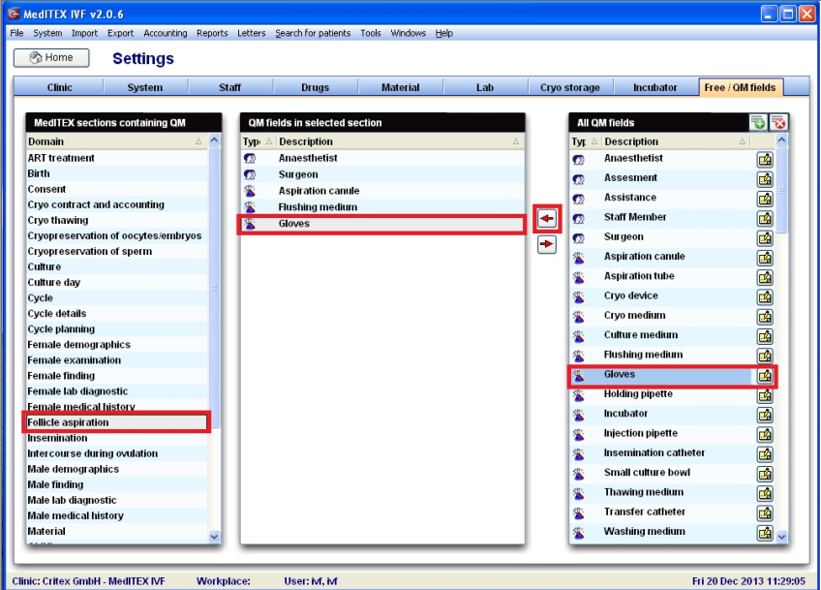
Task: Edit the Flushing medium field in All QM fields
Action: 765,356
